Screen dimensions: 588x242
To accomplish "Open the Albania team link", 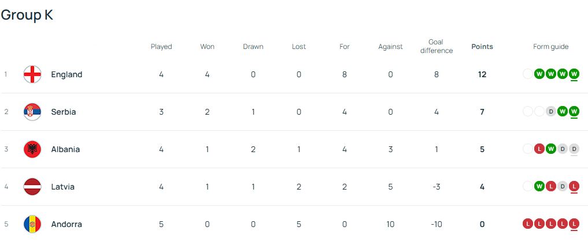I will (x=66, y=149).
